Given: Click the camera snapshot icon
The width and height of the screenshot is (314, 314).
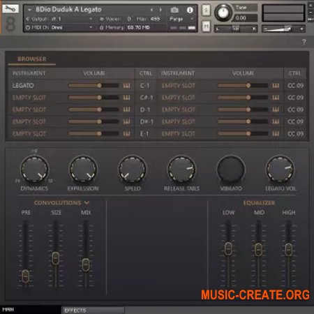Looking at the screenshot, I should tap(174, 10).
